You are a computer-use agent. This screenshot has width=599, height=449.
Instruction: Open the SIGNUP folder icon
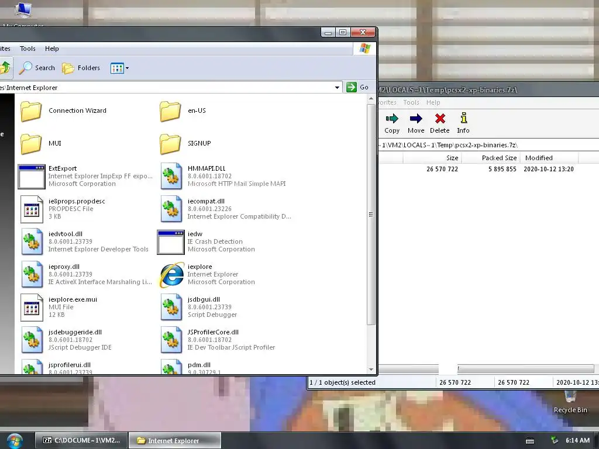[170, 144]
